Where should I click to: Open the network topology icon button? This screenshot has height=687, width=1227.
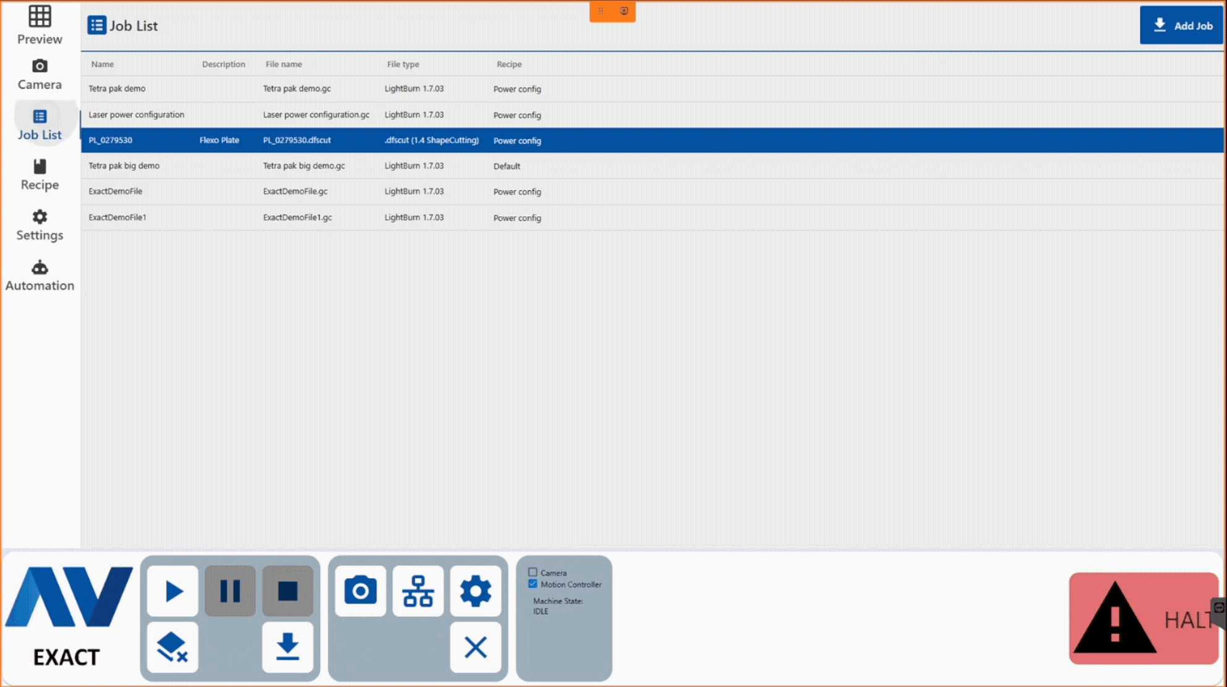[x=418, y=591]
